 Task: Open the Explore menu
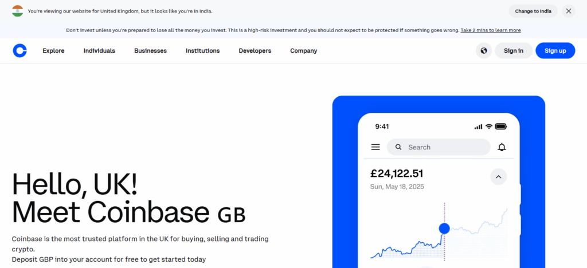coord(53,51)
